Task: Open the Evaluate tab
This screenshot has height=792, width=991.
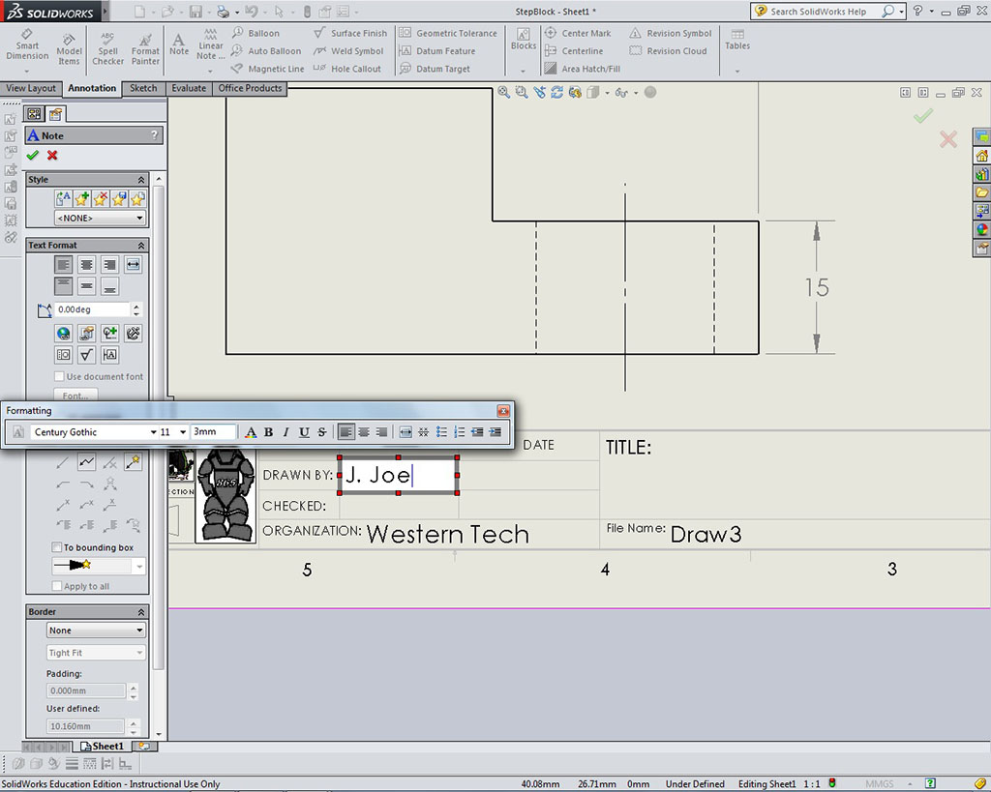Action: (189, 88)
